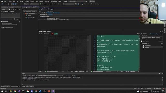
Task: Click the filter history magnifier icon
Action: [42, 9]
